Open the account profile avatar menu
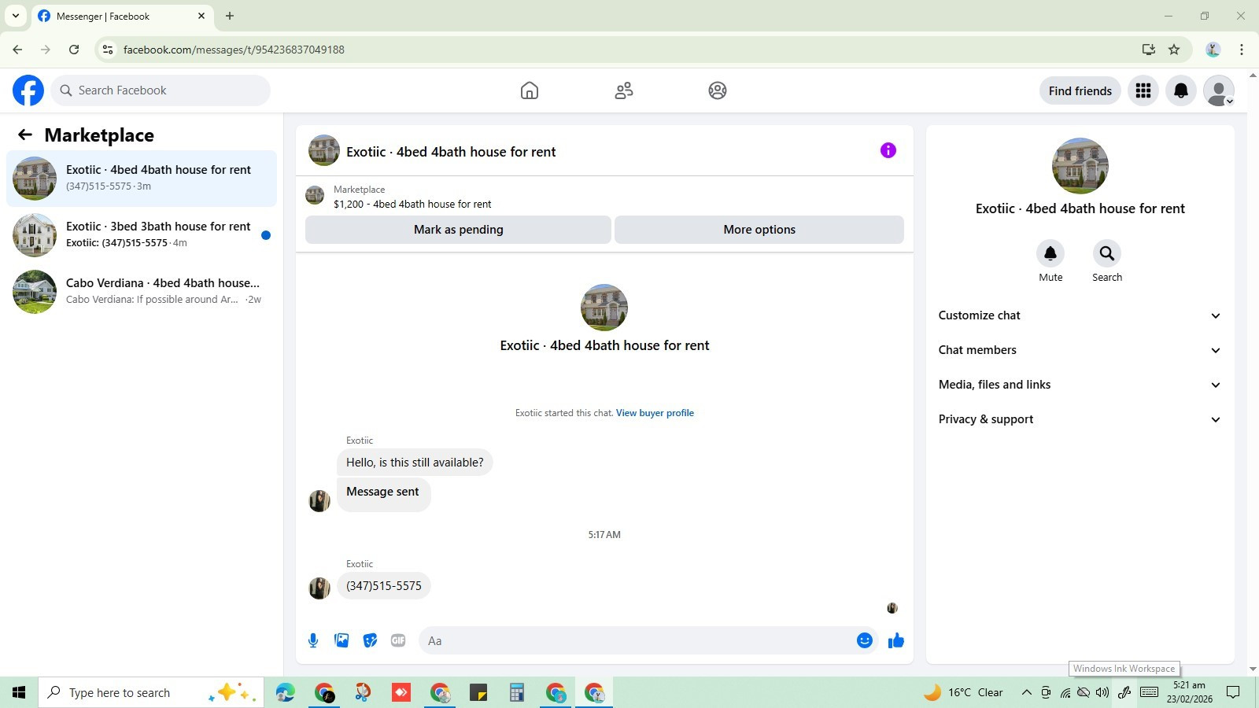Screen dimensions: 1259x708 [1219, 90]
